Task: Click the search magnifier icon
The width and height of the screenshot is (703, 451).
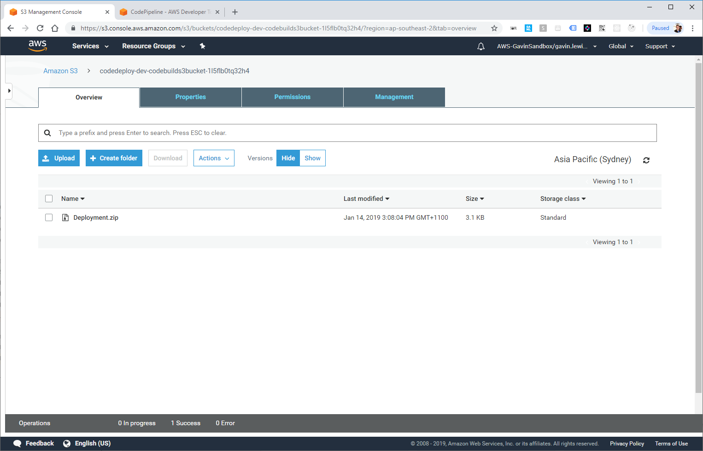Action: [47, 133]
